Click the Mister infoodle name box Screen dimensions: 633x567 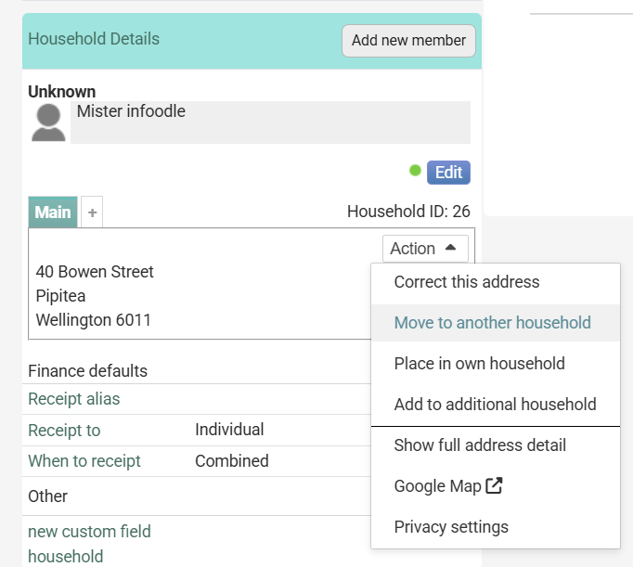click(x=270, y=122)
